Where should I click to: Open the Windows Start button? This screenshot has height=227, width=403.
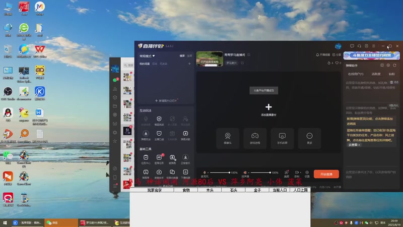point(5,223)
